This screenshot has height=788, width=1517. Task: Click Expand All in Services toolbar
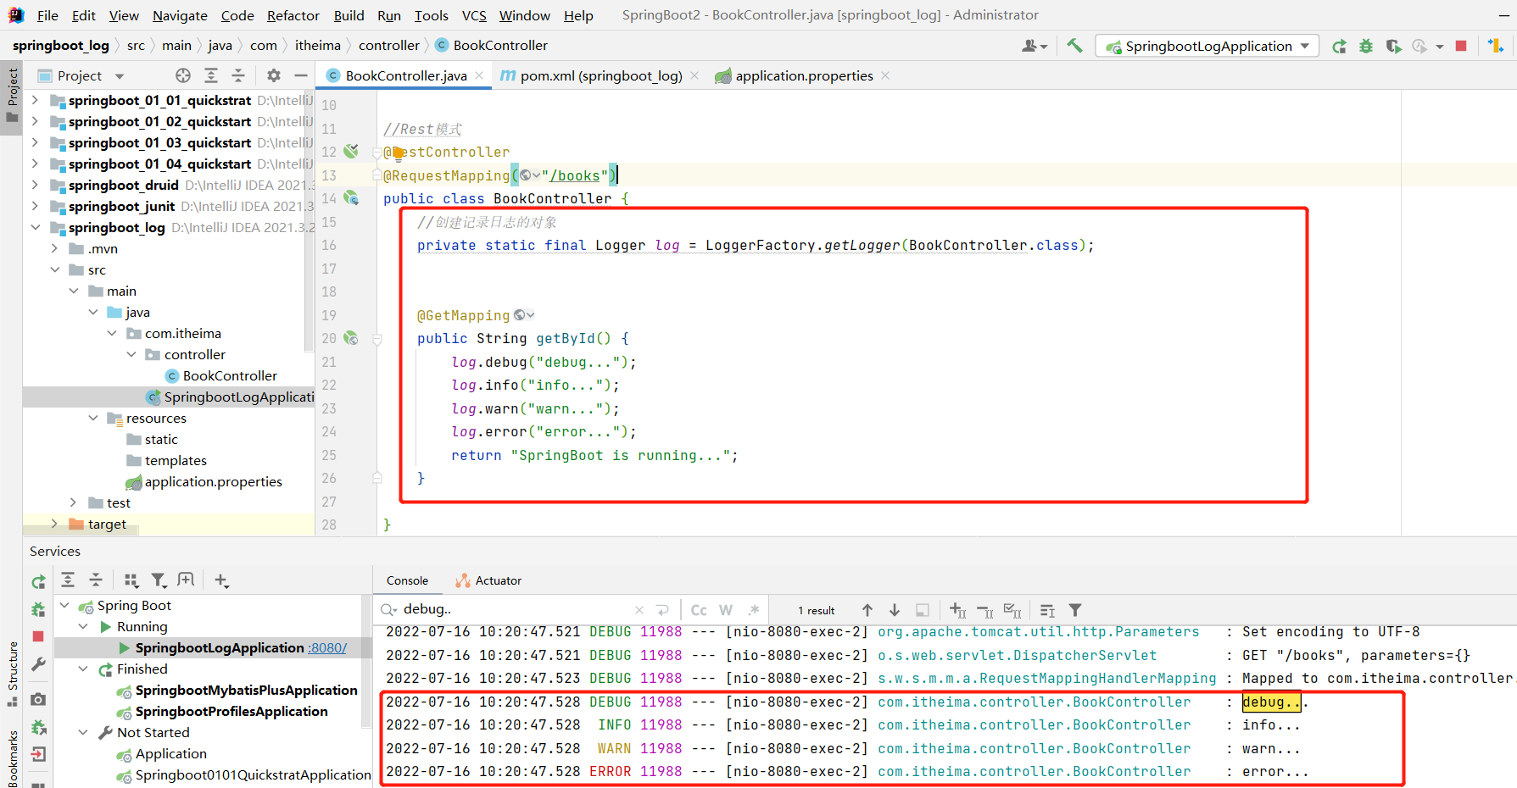click(68, 580)
